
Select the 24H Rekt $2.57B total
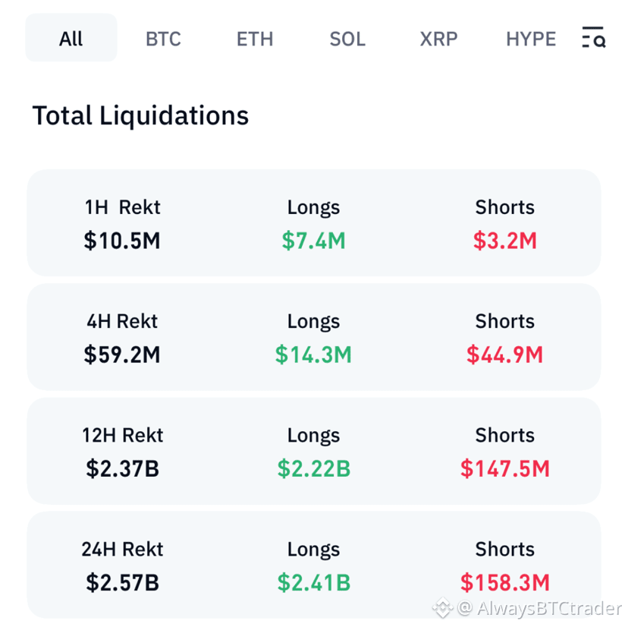click(x=122, y=582)
